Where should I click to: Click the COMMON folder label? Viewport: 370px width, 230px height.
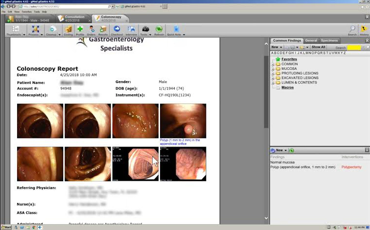coord(290,64)
